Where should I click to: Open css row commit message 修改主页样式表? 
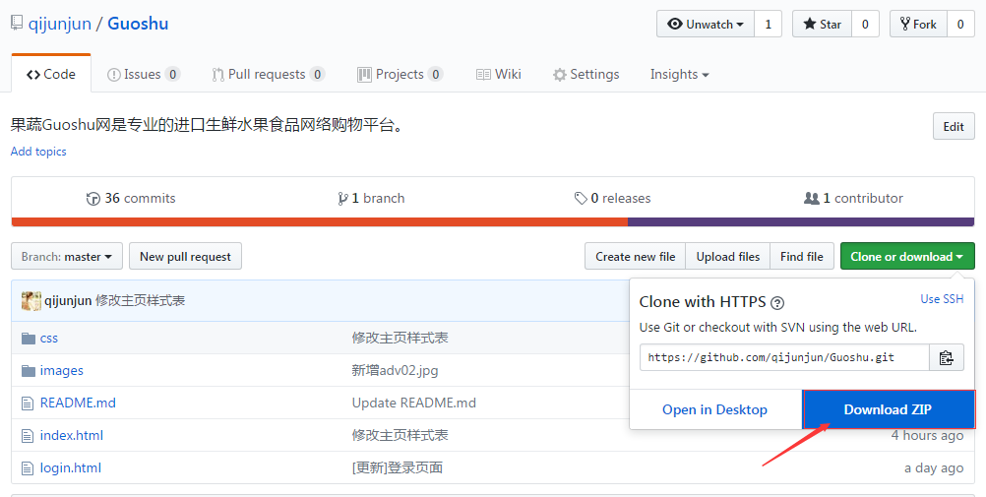coord(400,339)
